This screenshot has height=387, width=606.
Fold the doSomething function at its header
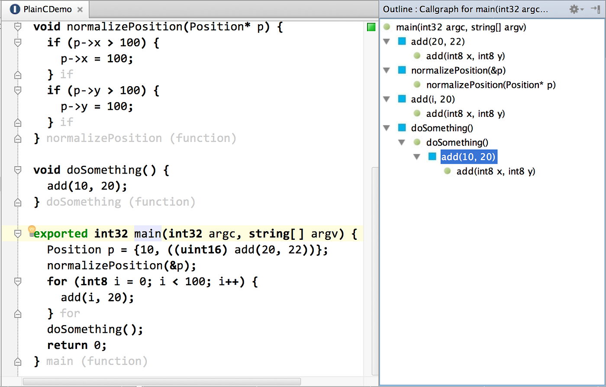[x=18, y=170]
